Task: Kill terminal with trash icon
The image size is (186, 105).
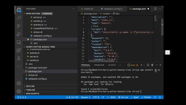Action: pos(152,65)
